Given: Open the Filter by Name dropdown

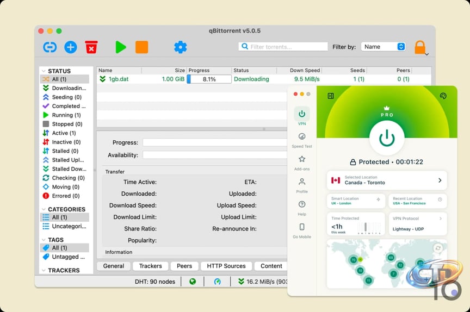Looking at the screenshot, I should pos(384,47).
